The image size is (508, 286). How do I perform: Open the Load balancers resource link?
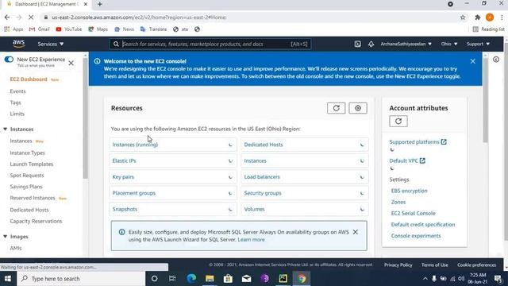click(x=262, y=177)
